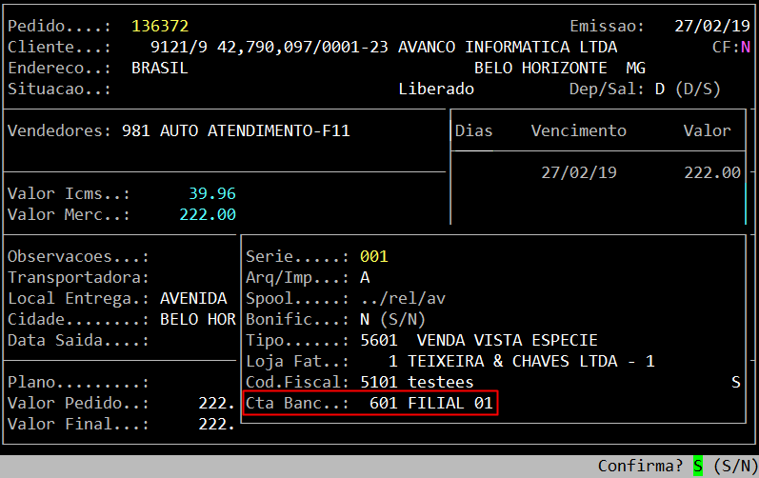
Task: Click the Dep/Sal D (D/S) field
Action: (687, 90)
